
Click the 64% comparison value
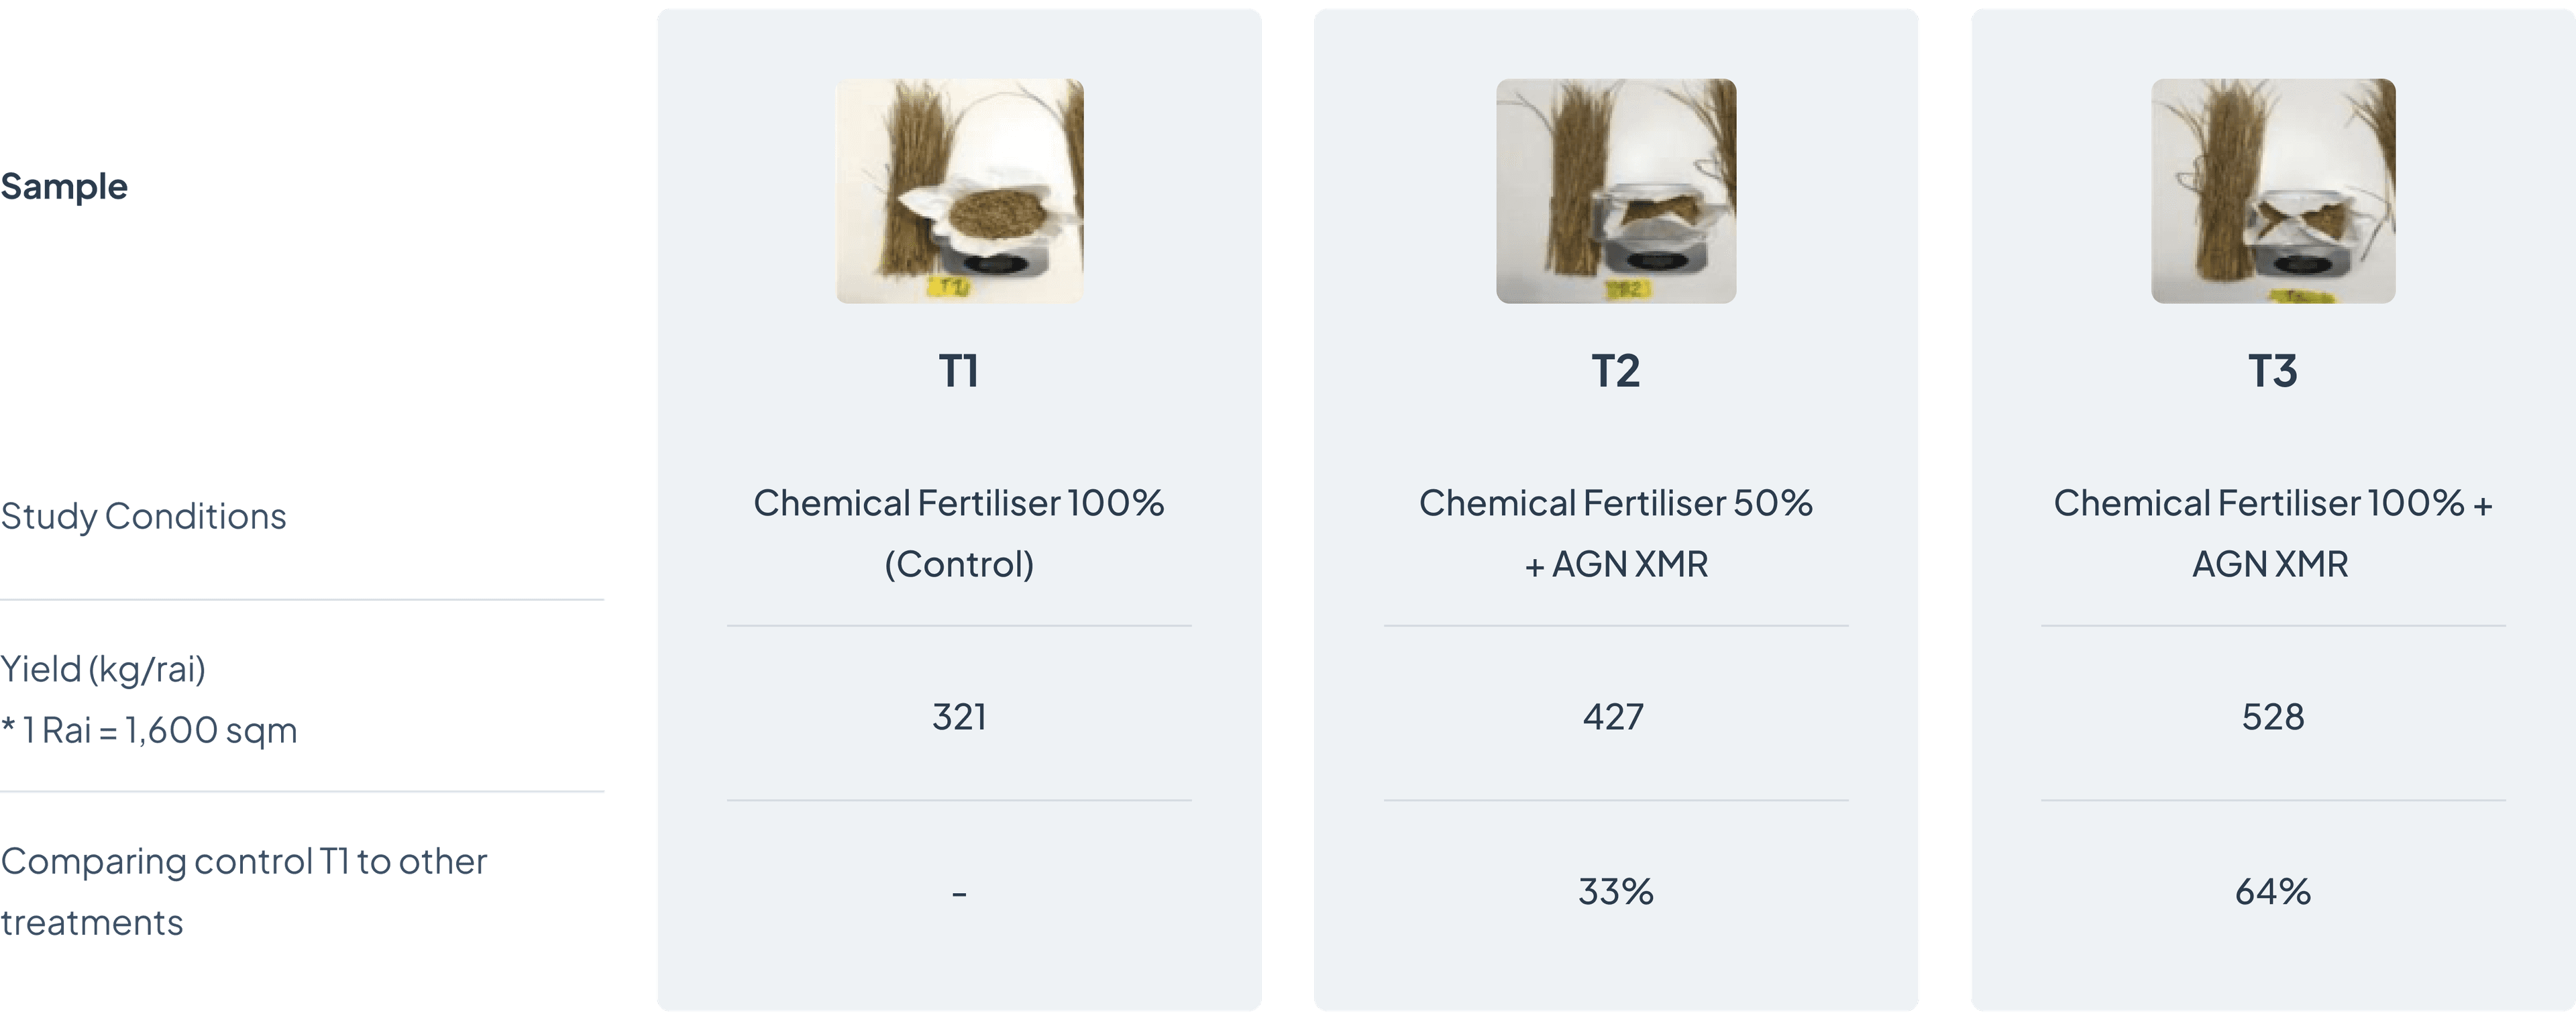click(x=2273, y=891)
